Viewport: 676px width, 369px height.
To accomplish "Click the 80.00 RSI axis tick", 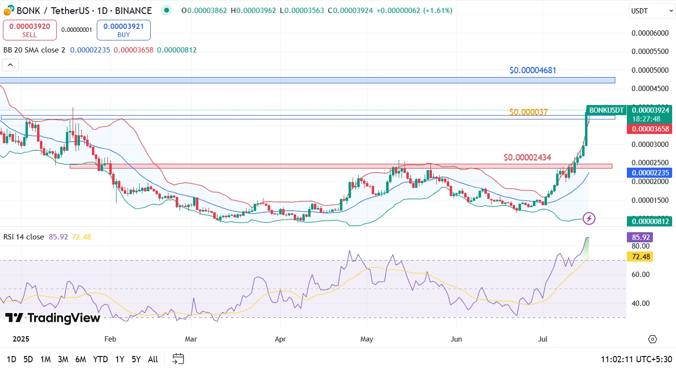I will (x=640, y=246).
